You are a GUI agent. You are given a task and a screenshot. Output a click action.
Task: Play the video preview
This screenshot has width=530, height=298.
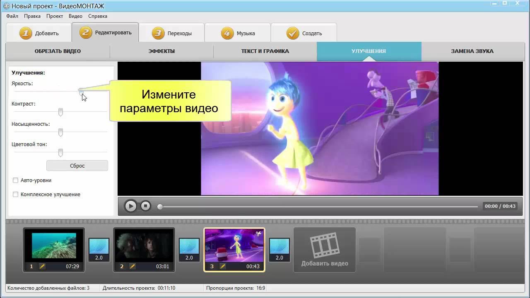[130, 206]
